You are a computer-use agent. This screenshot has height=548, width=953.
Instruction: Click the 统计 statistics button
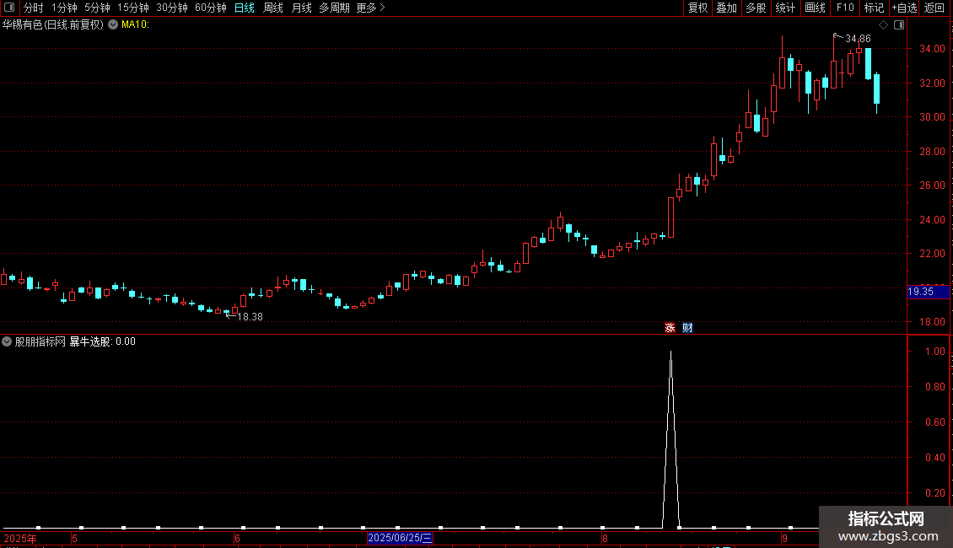(x=785, y=8)
